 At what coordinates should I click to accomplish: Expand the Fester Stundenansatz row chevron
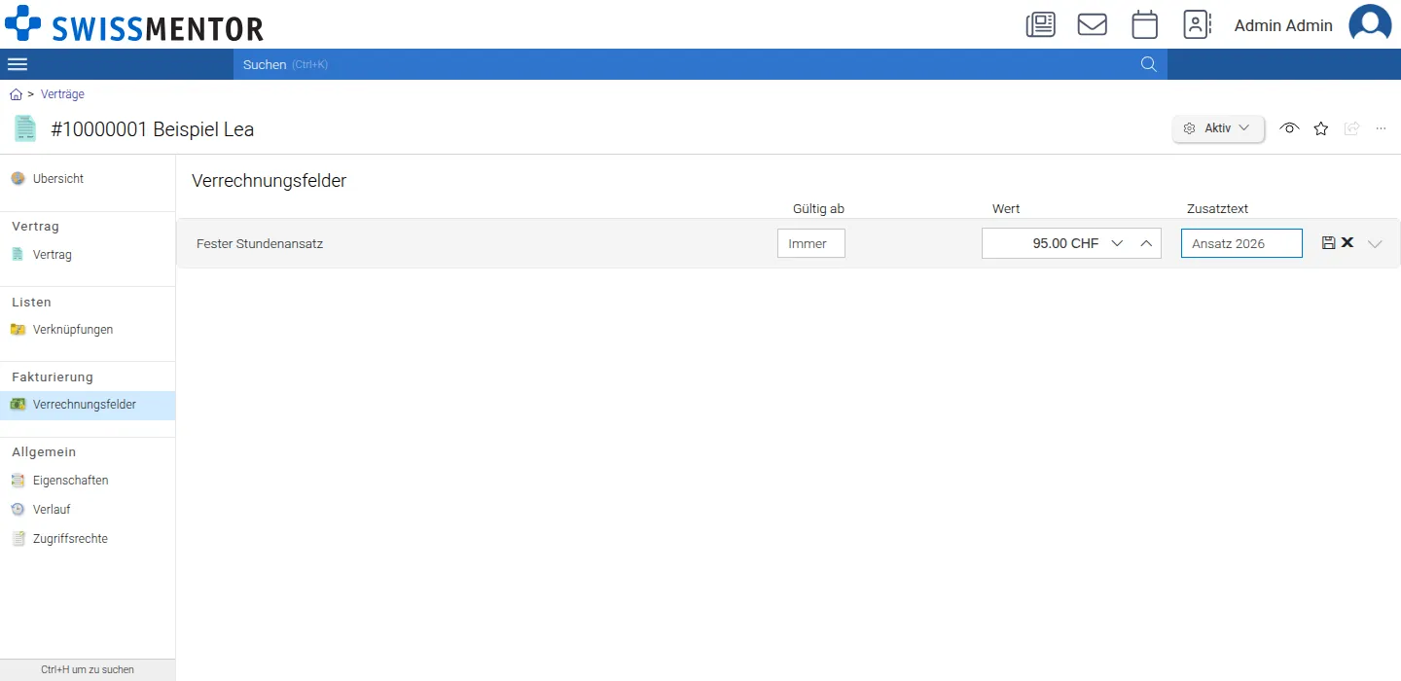point(1375,244)
